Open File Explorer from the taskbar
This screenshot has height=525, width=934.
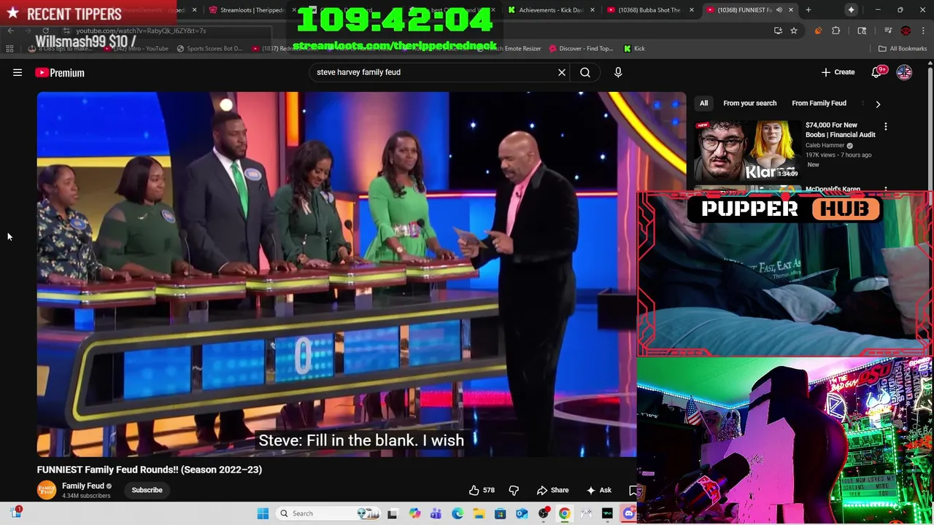tap(479, 513)
